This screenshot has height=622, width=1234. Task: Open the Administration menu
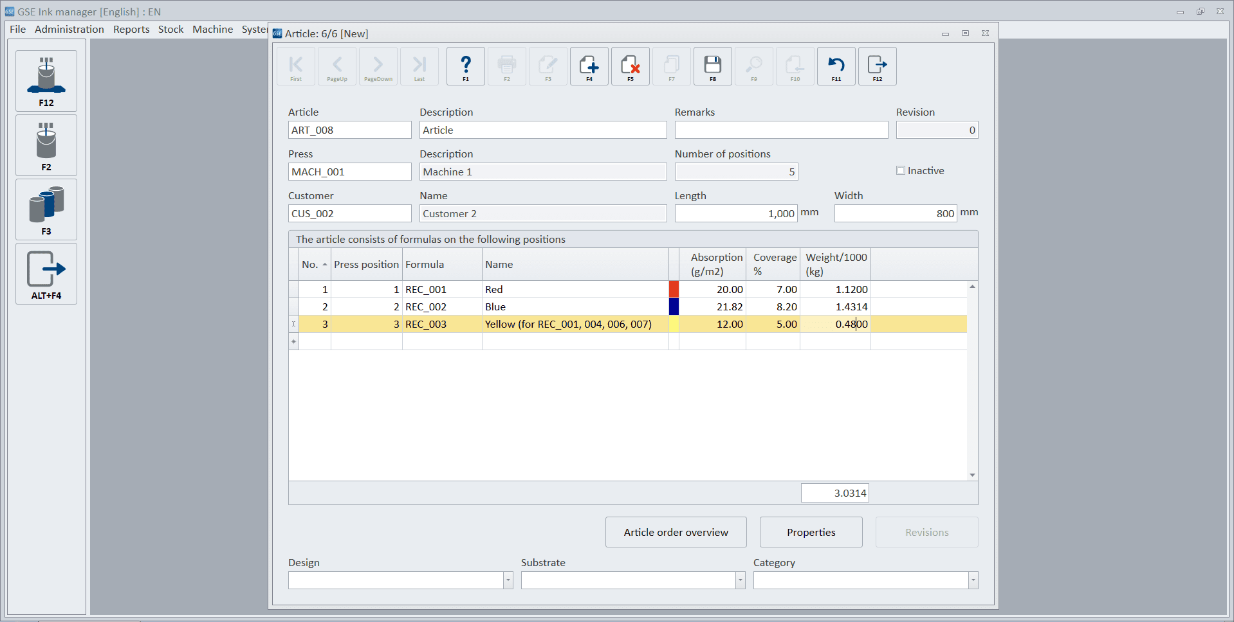click(x=69, y=30)
